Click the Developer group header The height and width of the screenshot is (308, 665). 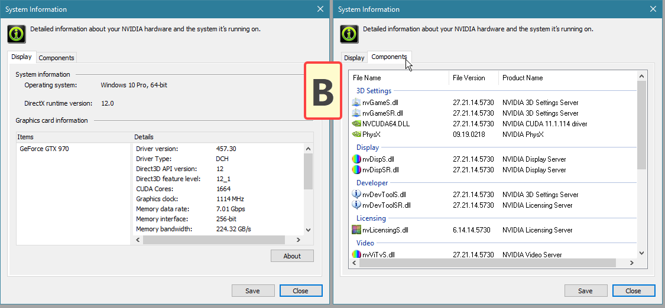372,183
